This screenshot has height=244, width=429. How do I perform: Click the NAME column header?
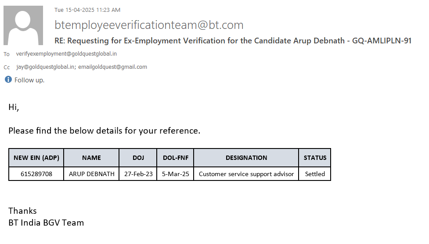tap(91, 158)
